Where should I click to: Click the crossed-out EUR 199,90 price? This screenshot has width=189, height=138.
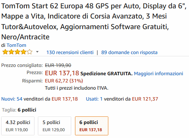(58, 65)
